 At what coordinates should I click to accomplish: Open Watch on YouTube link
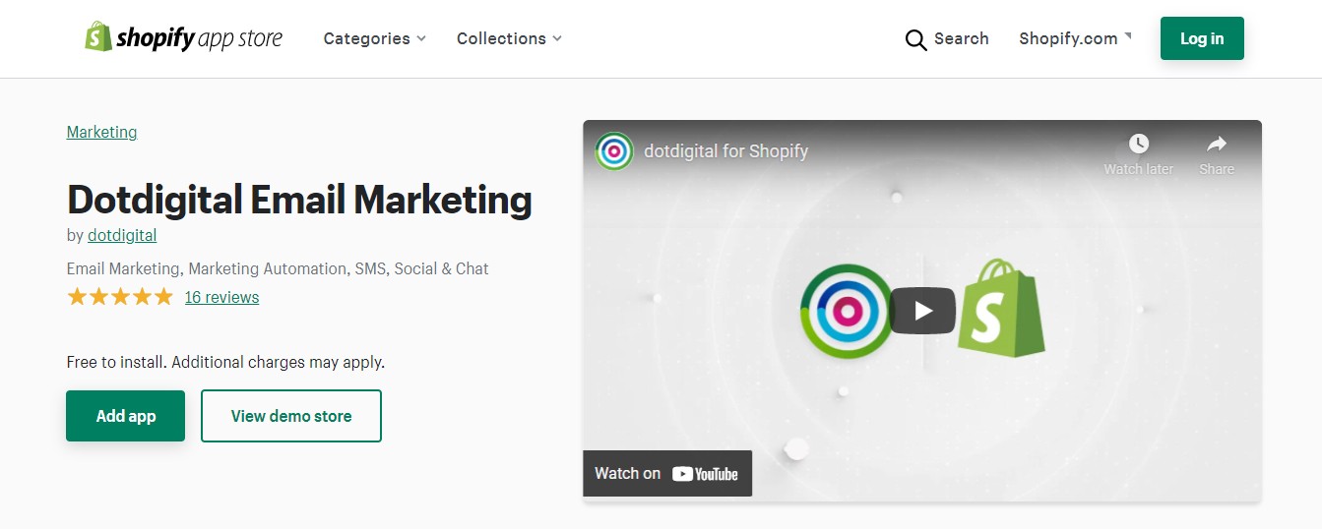(667, 473)
